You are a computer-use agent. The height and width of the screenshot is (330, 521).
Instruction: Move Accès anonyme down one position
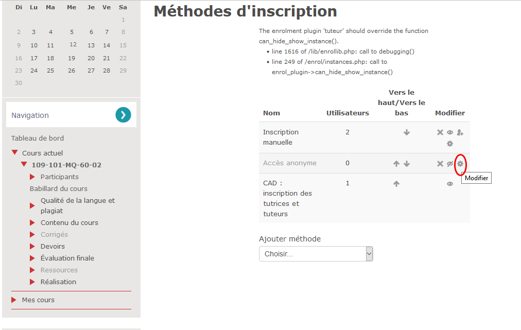point(407,164)
